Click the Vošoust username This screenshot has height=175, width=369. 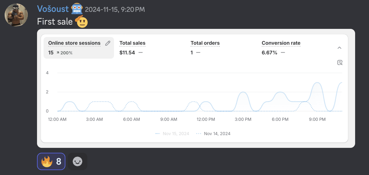(x=53, y=9)
